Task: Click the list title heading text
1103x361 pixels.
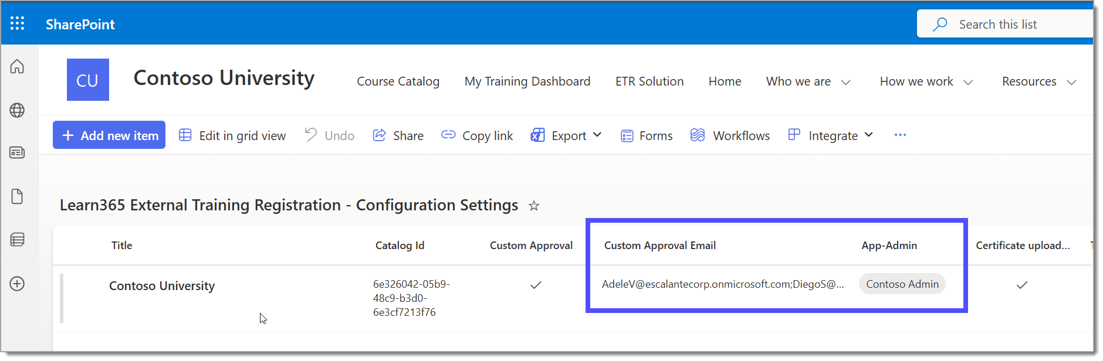Action: (289, 205)
